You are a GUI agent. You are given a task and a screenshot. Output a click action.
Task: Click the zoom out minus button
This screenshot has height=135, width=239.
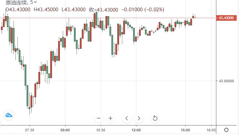pyautogui.click(x=99, y=118)
